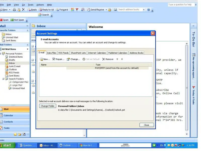The image size is (201, 151).
Task: Open the File menu
Action: pyautogui.click(x=2, y=5)
